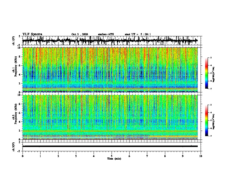Click the "-3" tick on ch.2 colorbar
Image resolution: width=226 pixels, height=175 pixels.
(x=211, y=105)
